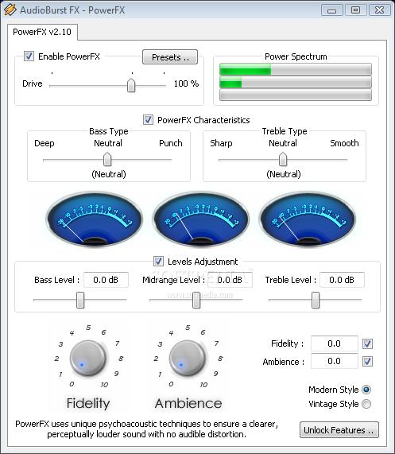Uncheck the checkbox beside Fidelity value
The image size is (395, 454).
pyautogui.click(x=367, y=343)
